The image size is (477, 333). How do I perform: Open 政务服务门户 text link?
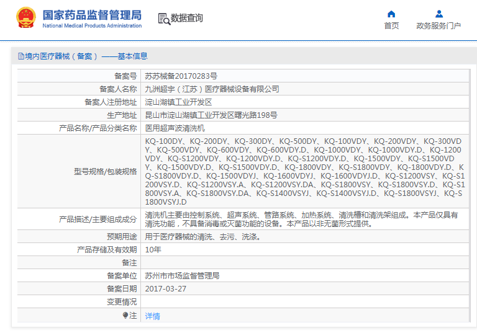tap(438, 26)
